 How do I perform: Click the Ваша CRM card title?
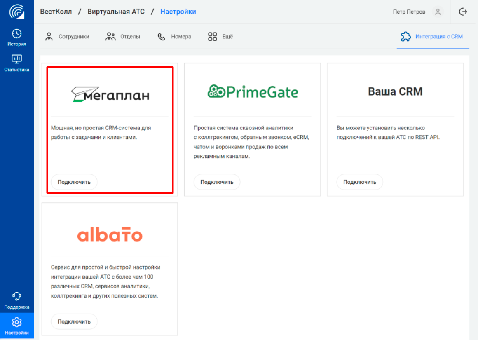[x=395, y=91]
